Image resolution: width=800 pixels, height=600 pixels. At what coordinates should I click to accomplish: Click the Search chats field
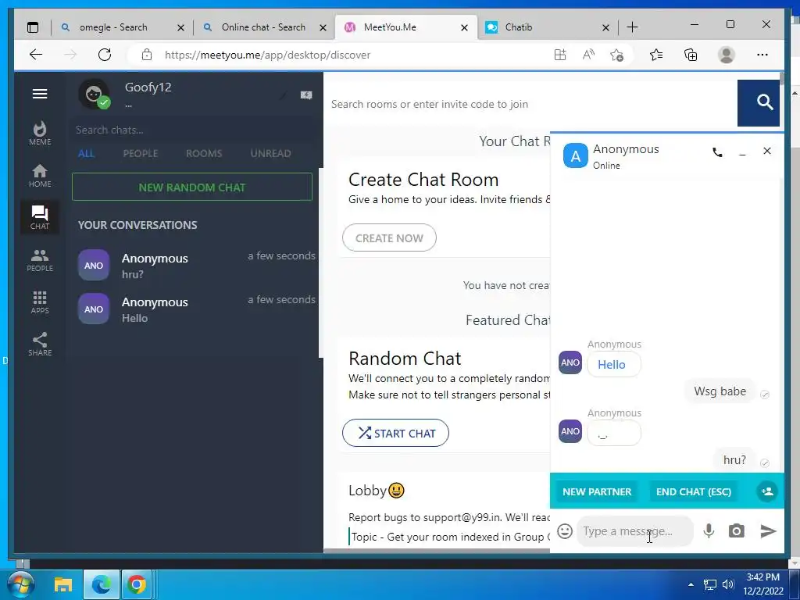[x=192, y=130]
